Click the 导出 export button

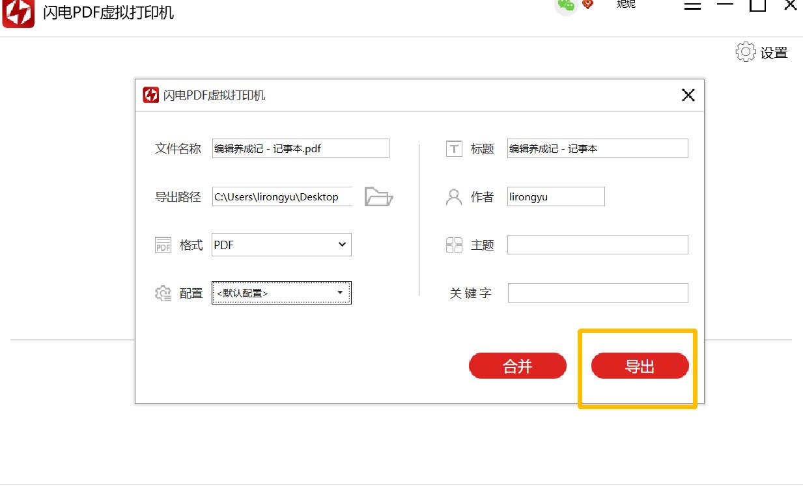[639, 366]
